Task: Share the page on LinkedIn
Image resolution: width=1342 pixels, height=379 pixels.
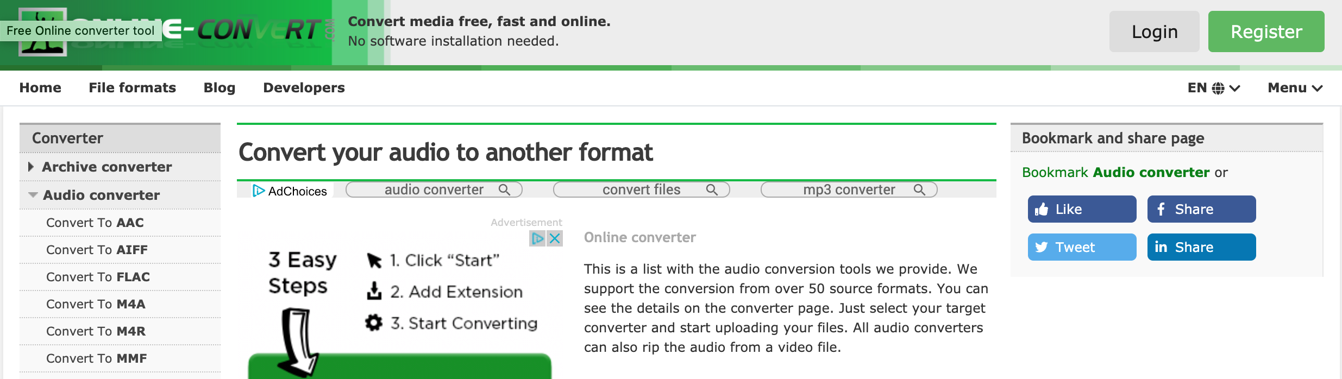Action: 1201,247
